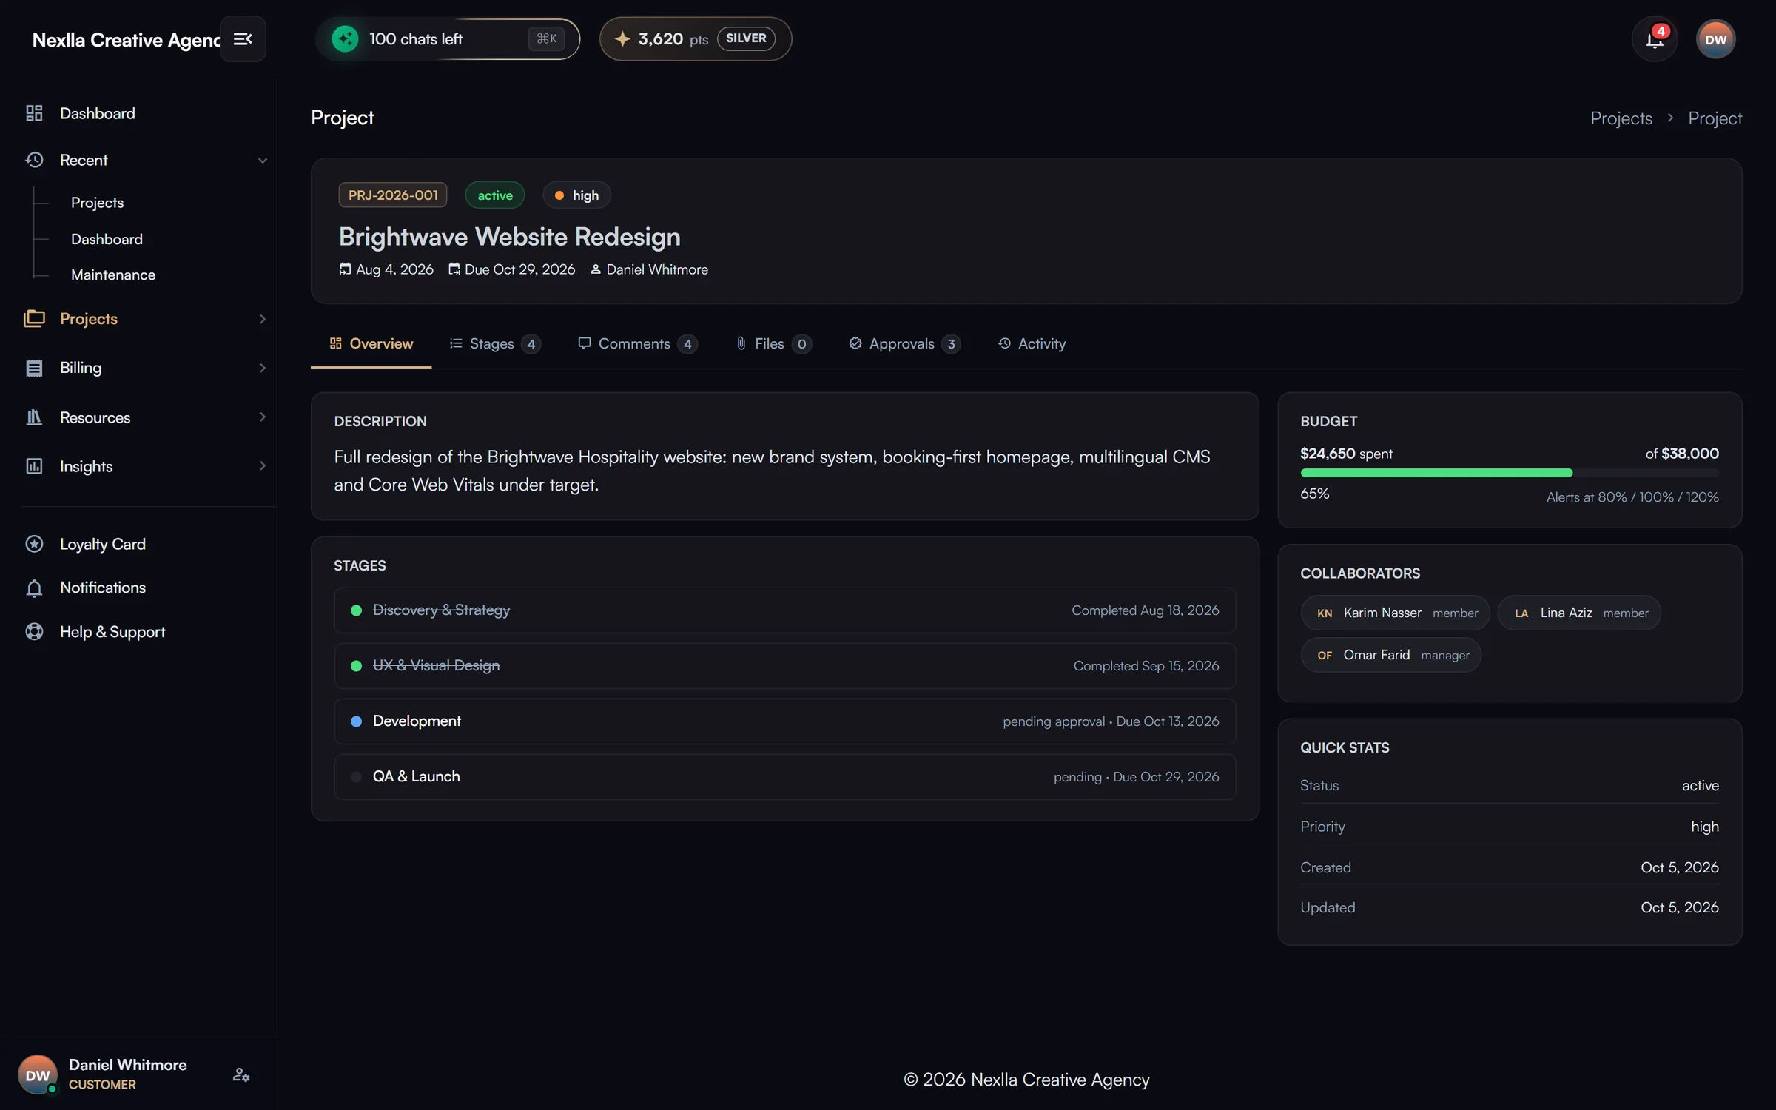The height and width of the screenshot is (1110, 1776).
Task: Click the paperclip icon on Files tab
Action: [741, 343]
